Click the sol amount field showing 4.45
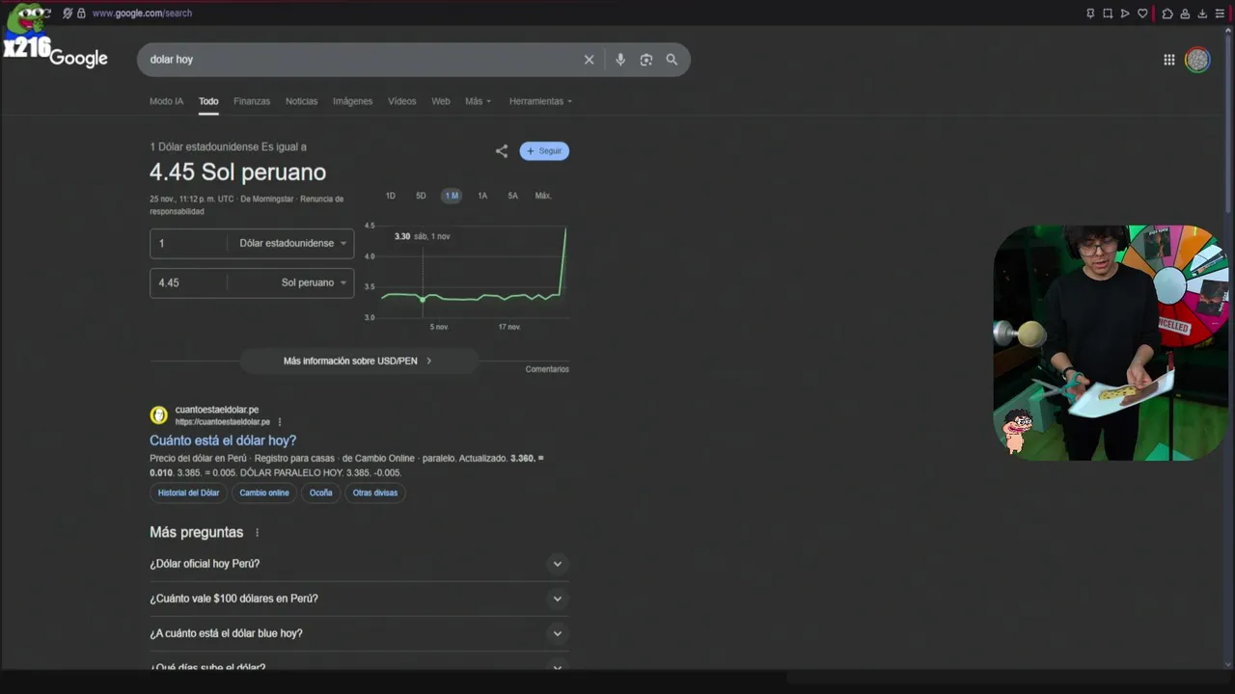The width and height of the screenshot is (1235, 694). pos(189,282)
